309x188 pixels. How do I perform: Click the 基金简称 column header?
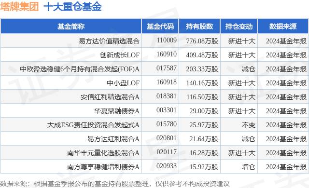[71, 27]
